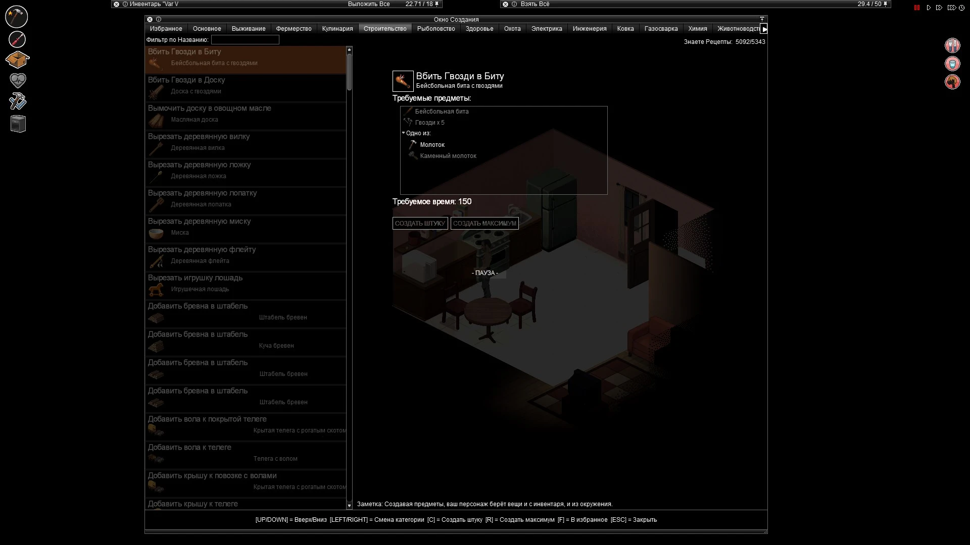Viewport: 970px width, 545px height.
Task: Click the recipe name filter field
Action: (x=245, y=39)
